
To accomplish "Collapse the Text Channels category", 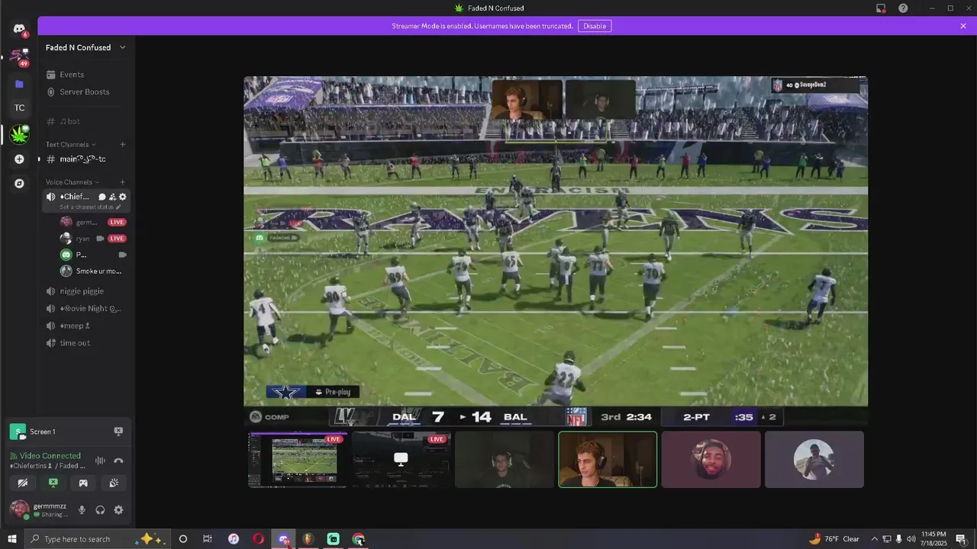I will pyautogui.click(x=70, y=144).
